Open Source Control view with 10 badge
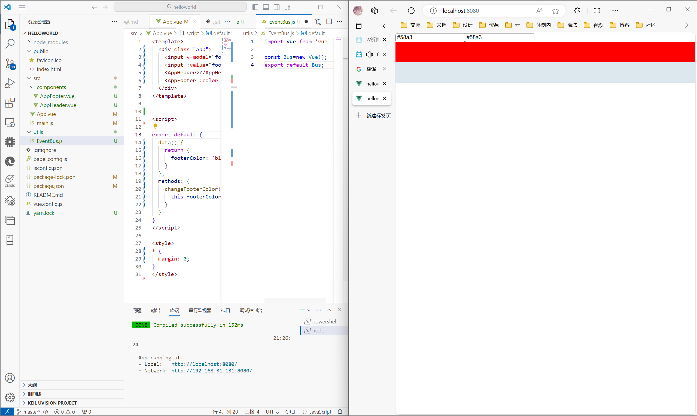 (10, 64)
